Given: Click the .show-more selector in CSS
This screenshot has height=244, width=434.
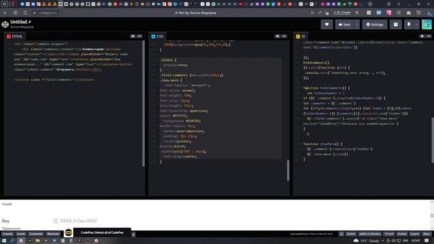Looking at the screenshot, I should (x=171, y=80).
